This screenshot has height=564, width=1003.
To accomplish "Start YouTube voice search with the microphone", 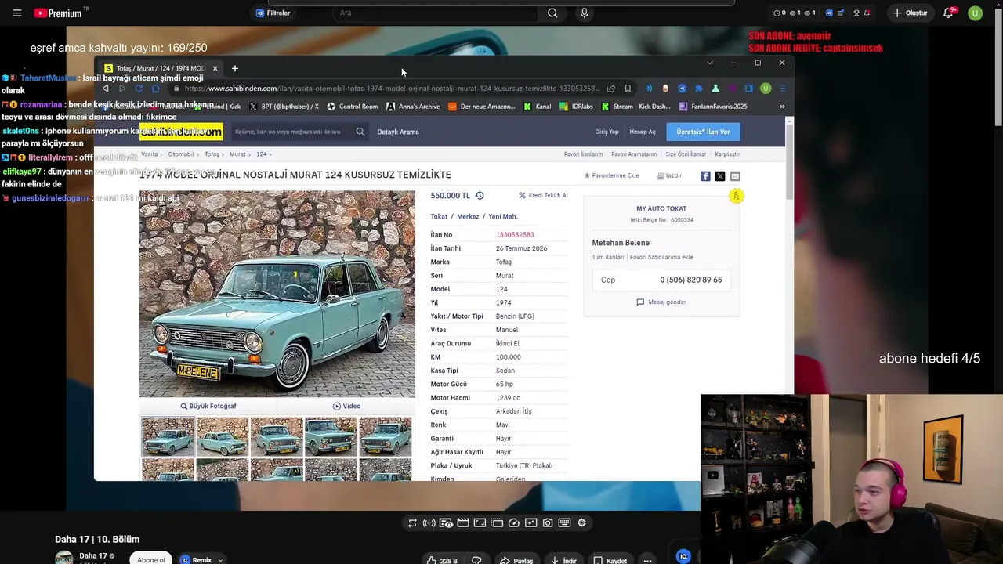I will coord(584,13).
